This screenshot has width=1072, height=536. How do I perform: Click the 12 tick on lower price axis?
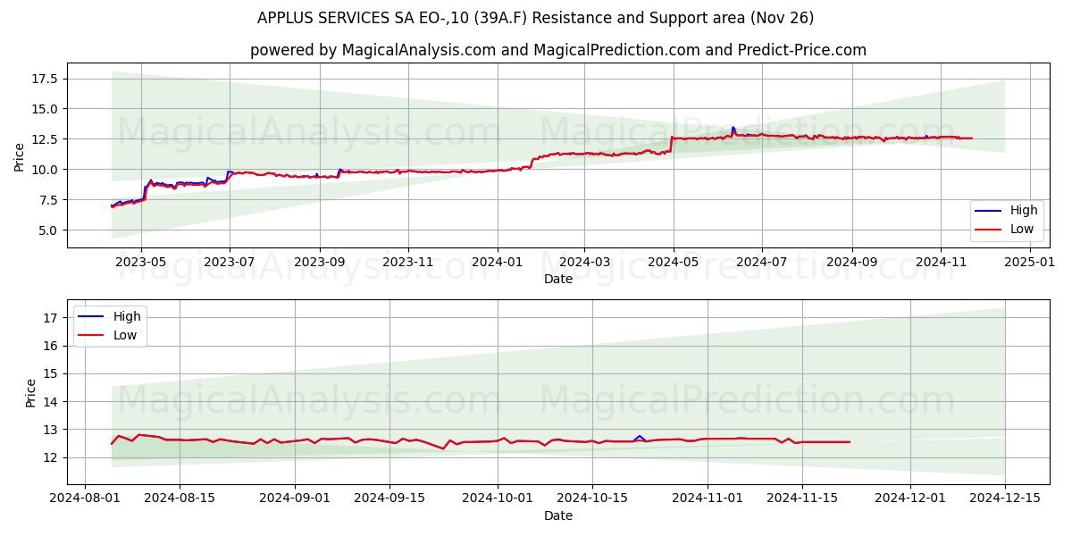[51, 457]
